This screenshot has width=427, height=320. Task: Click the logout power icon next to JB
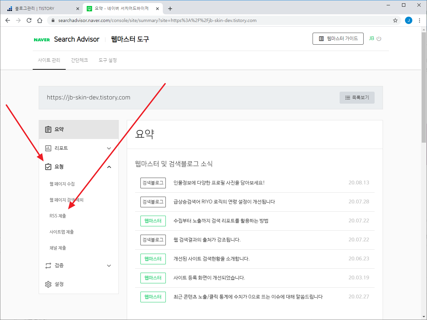pyautogui.click(x=379, y=39)
